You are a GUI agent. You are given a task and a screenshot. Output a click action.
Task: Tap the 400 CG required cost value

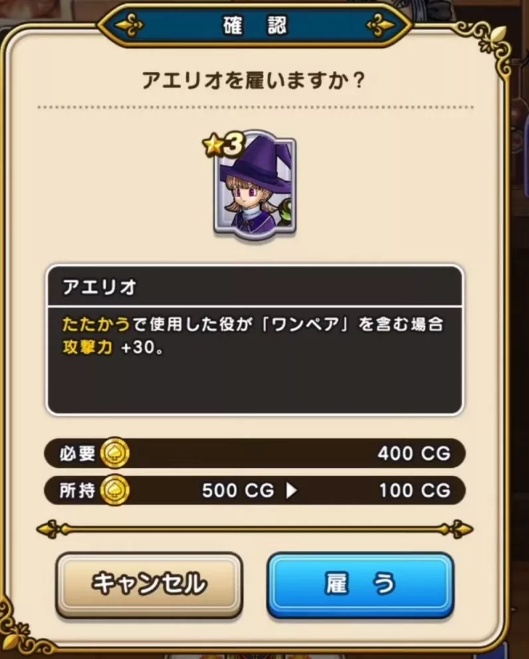click(414, 453)
